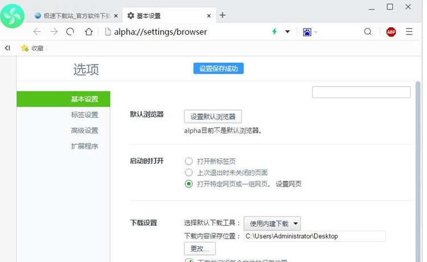This screenshot has width=427, height=262.
Task: Click the download path field C:\Users\Administrator\Desktop
Action: tap(315, 236)
